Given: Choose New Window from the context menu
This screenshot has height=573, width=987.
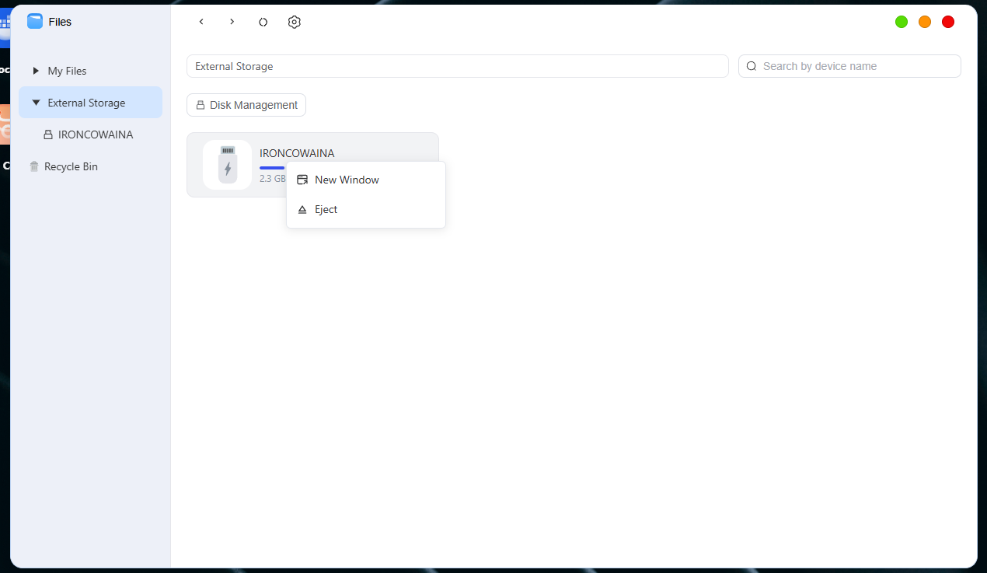Looking at the screenshot, I should point(366,180).
